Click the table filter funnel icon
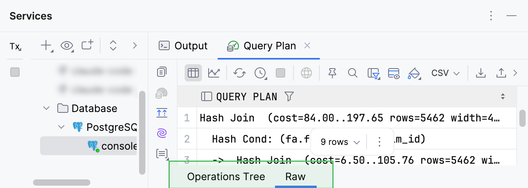This screenshot has height=188, width=528. click(374, 73)
